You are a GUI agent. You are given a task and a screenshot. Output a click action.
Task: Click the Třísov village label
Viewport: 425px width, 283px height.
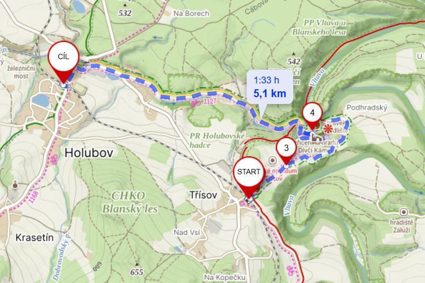click(x=203, y=195)
